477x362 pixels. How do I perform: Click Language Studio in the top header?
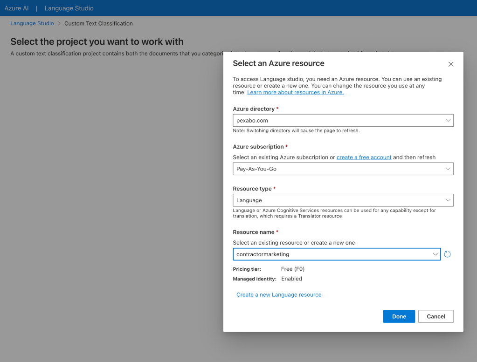click(69, 8)
